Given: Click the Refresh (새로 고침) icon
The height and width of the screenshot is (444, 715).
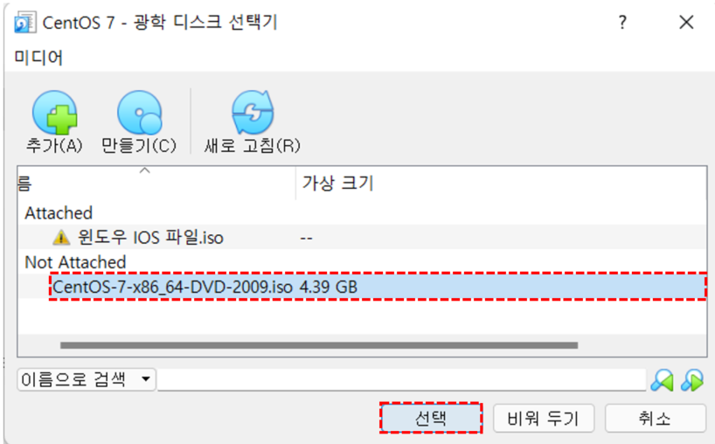Looking at the screenshot, I should (253, 113).
